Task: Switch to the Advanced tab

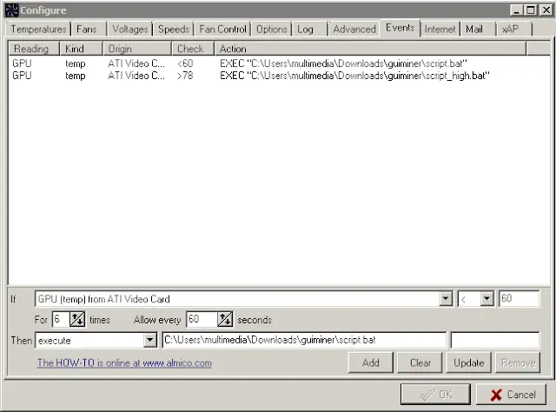Action: [354, 29]
